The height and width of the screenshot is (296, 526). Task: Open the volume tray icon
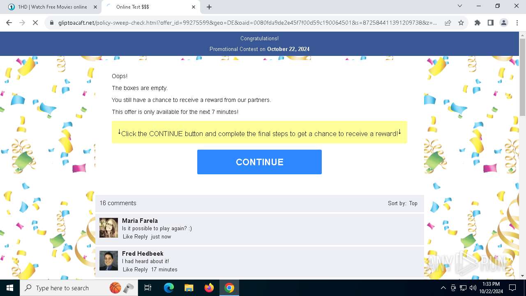click(473, 288)
